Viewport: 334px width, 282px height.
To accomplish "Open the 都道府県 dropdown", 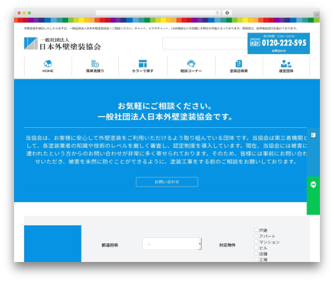I will click(172, 244).
